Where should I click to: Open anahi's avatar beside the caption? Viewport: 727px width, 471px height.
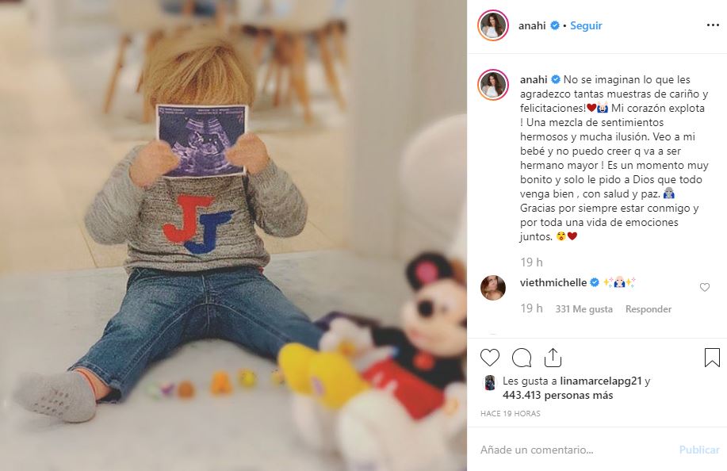point(493,85)
